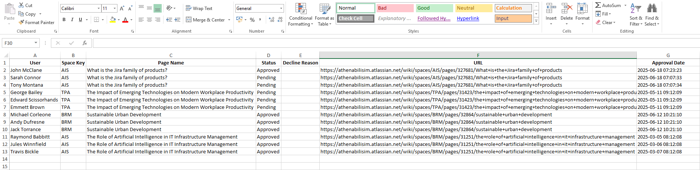This screenshot has height=170, width=700.
Task: Bottom align cell contents
Action: pos(158,8)
